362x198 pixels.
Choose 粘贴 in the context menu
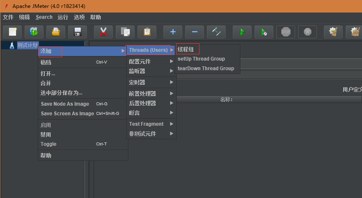pos(82,62)
